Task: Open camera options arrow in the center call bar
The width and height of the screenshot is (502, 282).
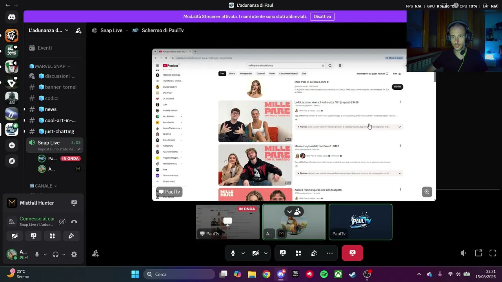Action: [x=266, y=253]
